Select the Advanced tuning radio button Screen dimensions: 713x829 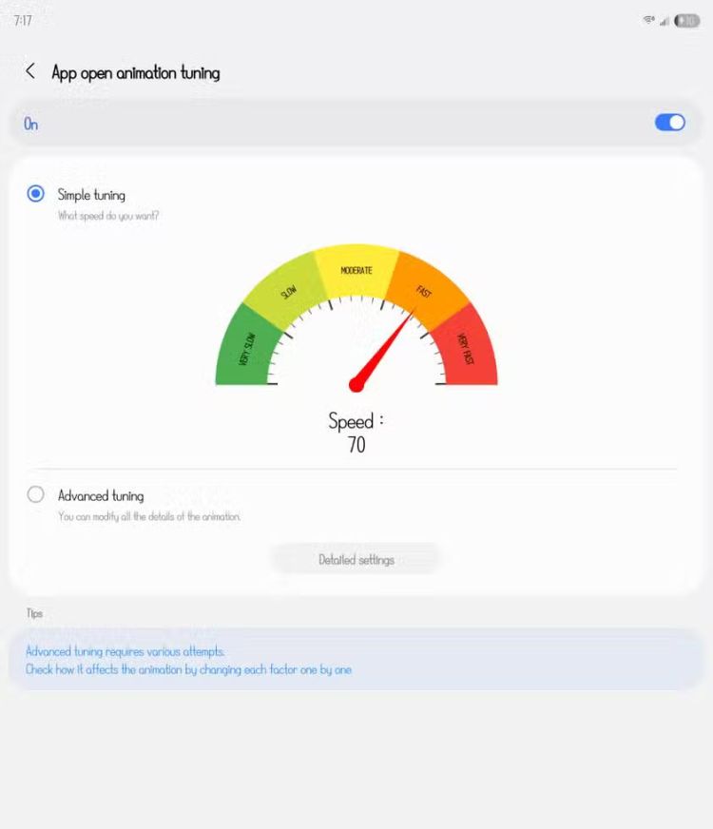pos(36,494)
